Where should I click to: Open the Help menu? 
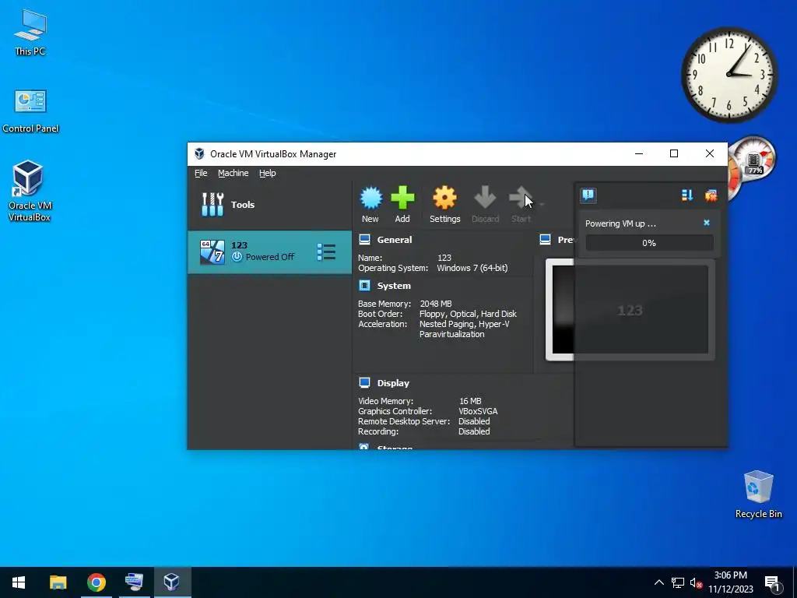click(x=268, y=173)
